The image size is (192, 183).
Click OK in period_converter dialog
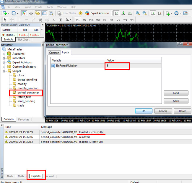coord(144,111)
